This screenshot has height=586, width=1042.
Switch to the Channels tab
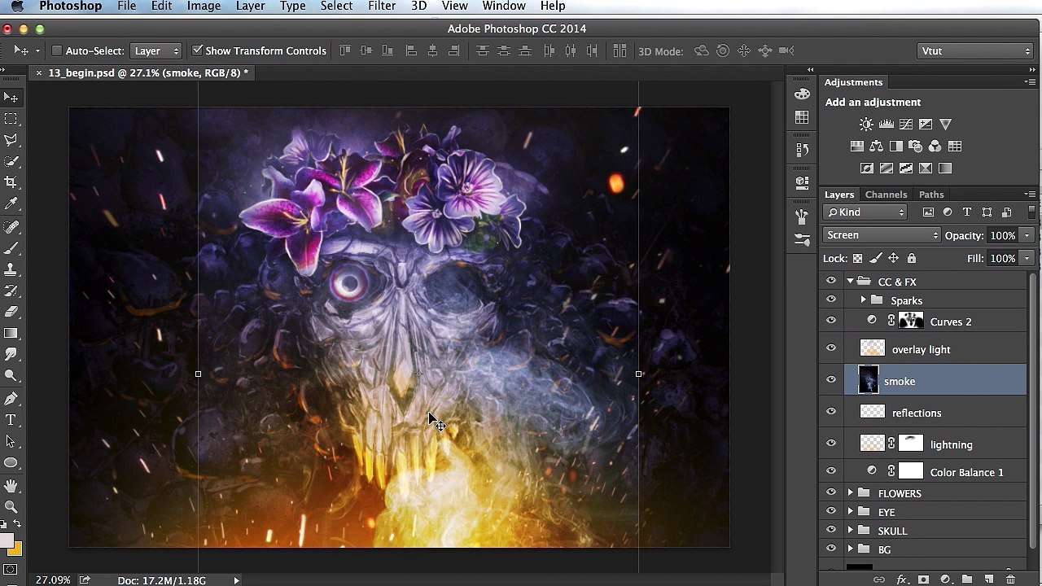click(886, 195)
